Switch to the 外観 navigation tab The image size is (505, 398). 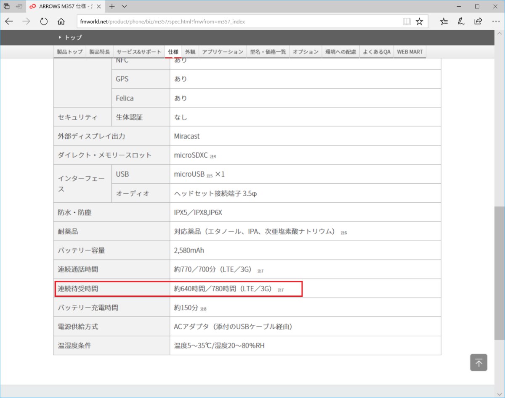click(x=190, y=52)
